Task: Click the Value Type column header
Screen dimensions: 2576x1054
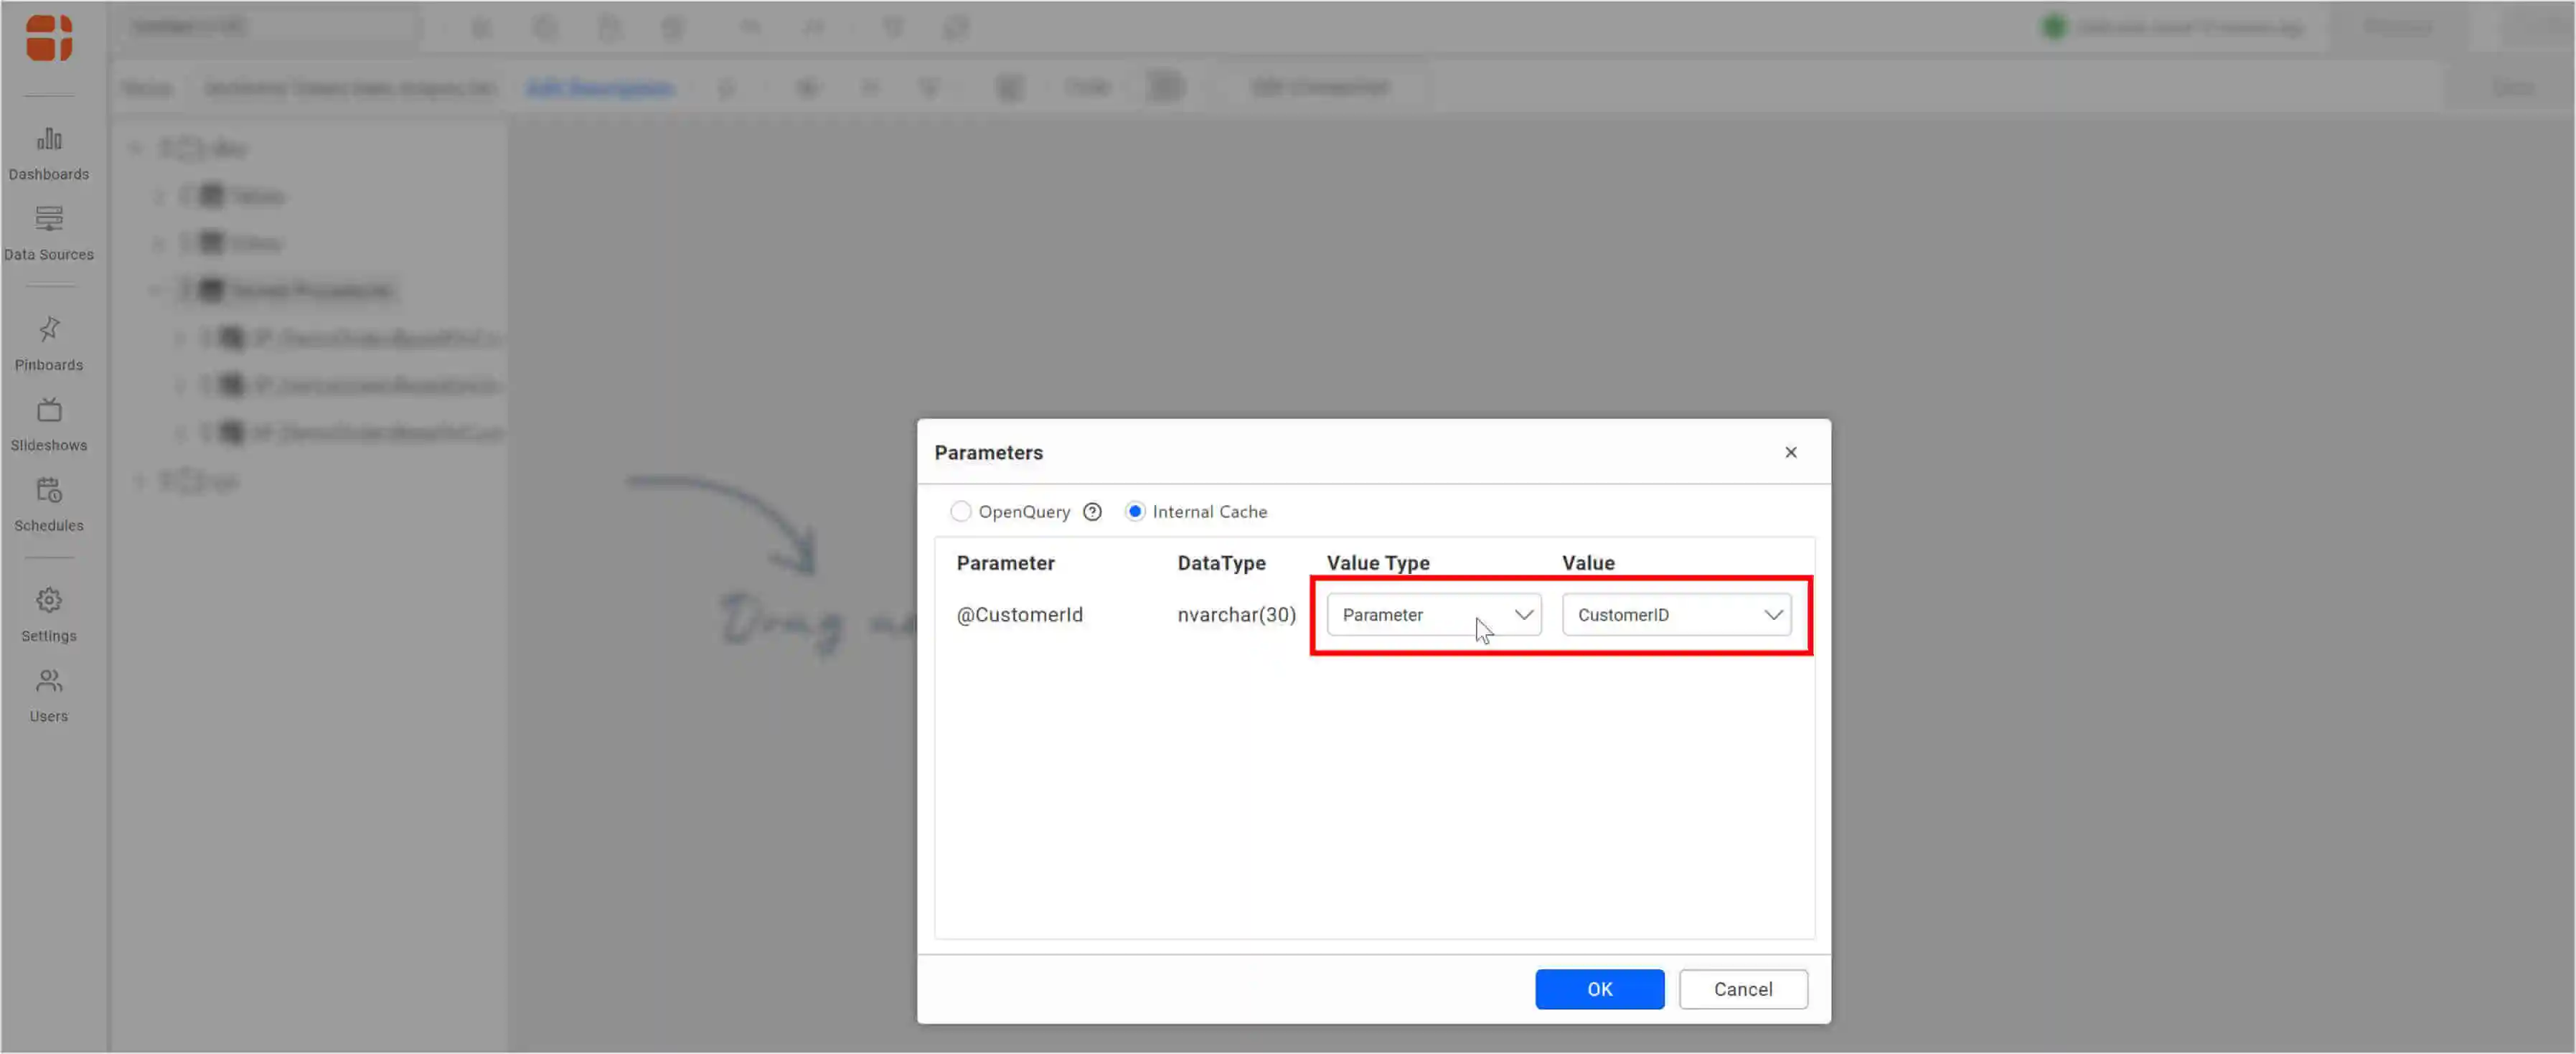Action: (1377, 563)
